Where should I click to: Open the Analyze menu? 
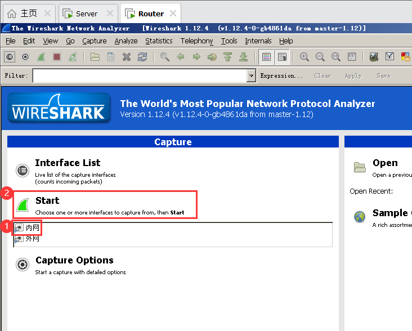pyautogui.click(x=126, y=41)
